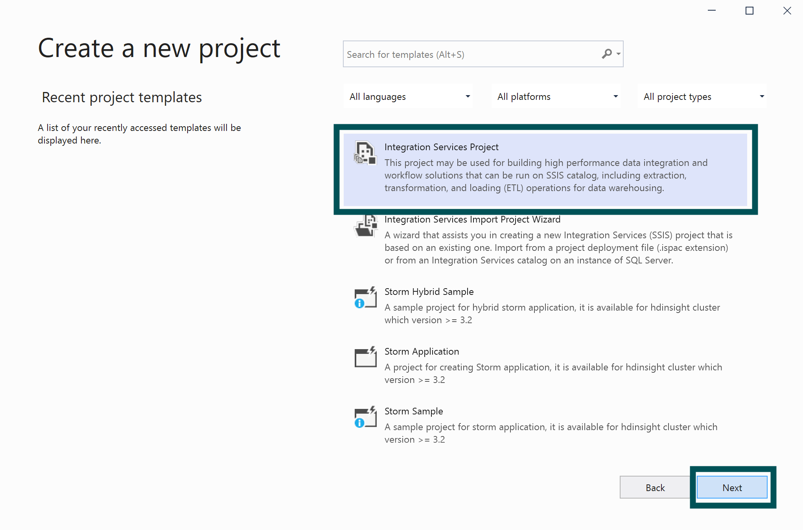The width and height of the screenshot is (803, 530).
Task: Open the search options dropdown arrow
Action: 619,54
